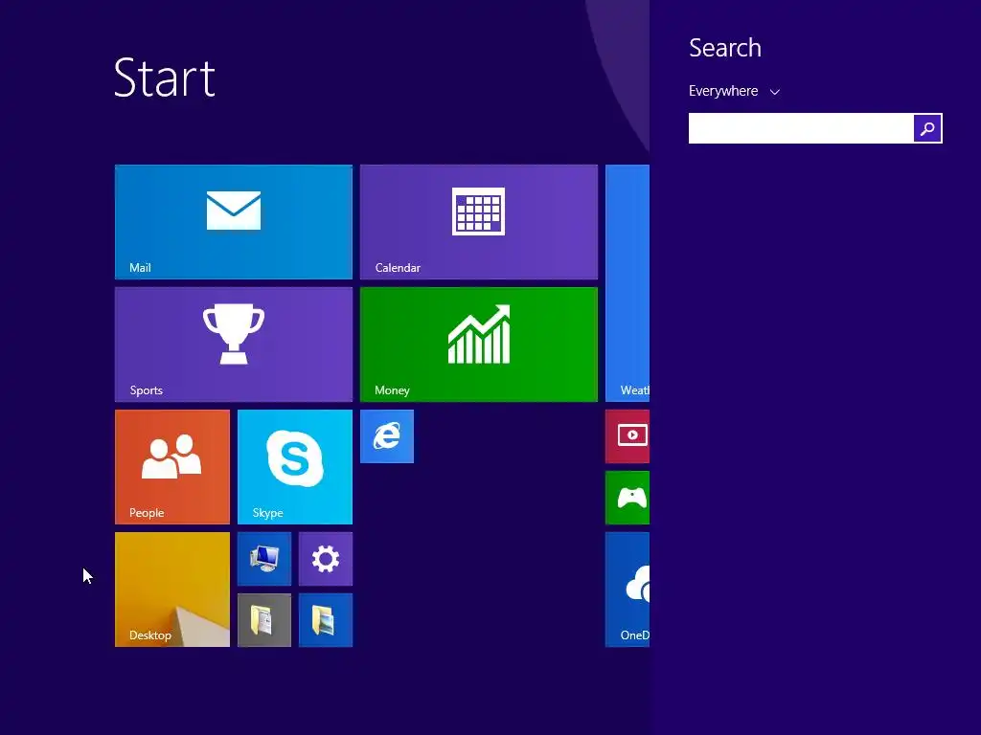This screenshot has height=735, width=981.
Task: Click the search text box
Action: pyautogui.click(x=801, y=128)
